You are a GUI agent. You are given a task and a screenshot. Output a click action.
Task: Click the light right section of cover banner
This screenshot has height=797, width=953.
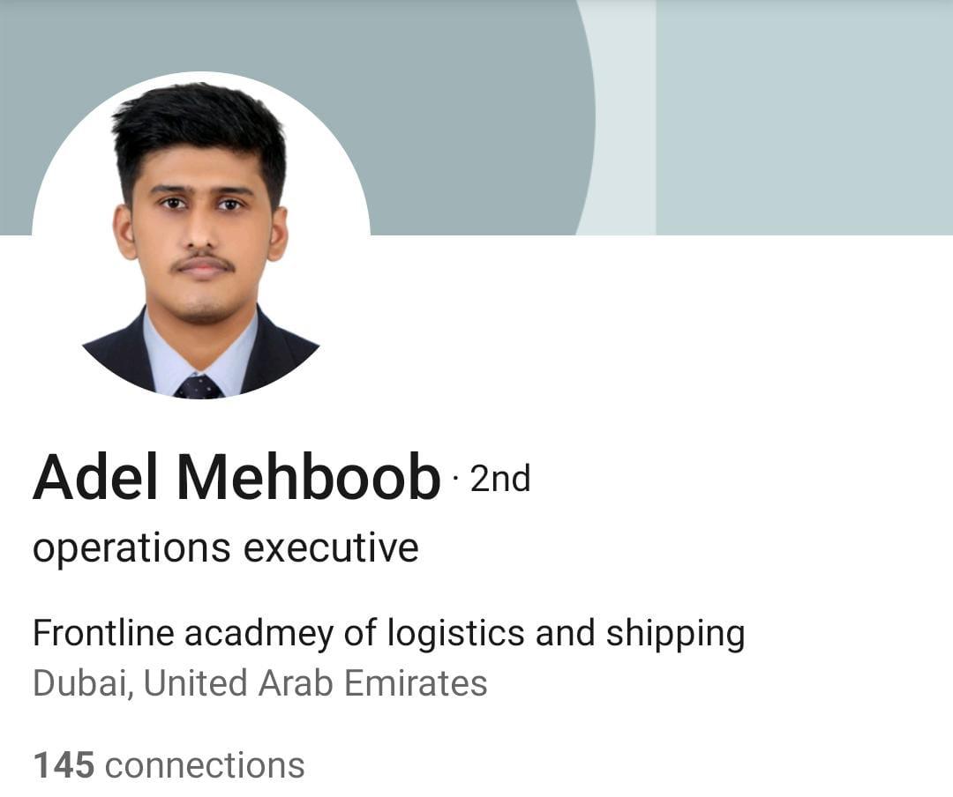[x=804, y=117]
